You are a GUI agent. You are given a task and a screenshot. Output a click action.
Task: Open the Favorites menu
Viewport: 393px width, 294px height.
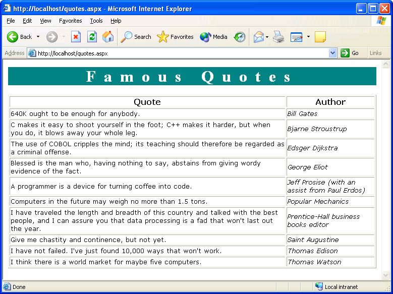[x=71, y=21]
